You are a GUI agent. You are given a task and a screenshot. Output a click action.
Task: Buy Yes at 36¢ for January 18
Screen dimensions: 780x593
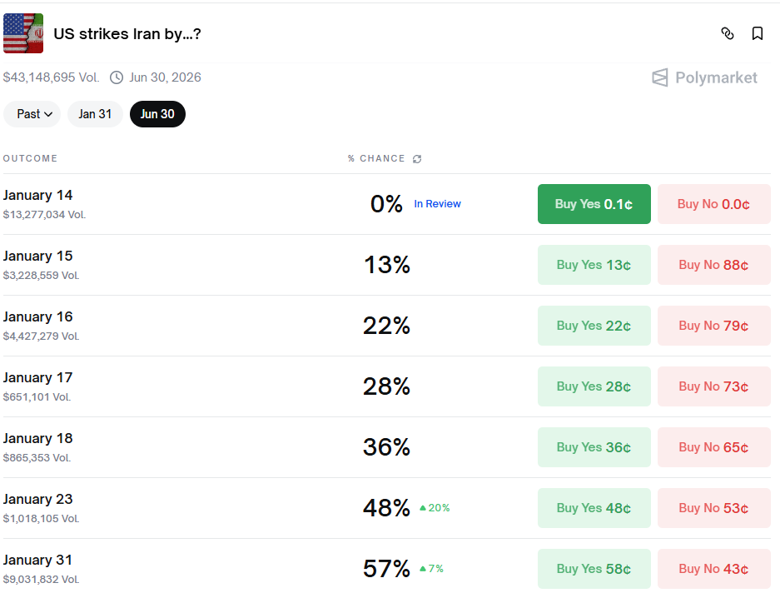[594, 447]
